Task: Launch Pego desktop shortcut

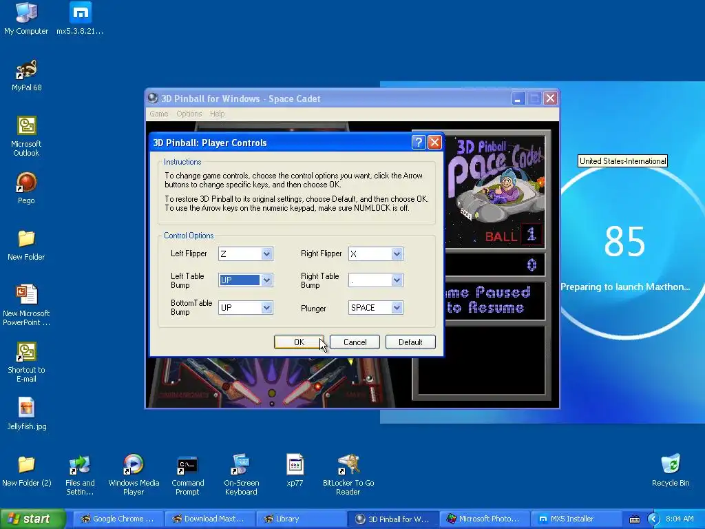Action: (x=26, y=188)
